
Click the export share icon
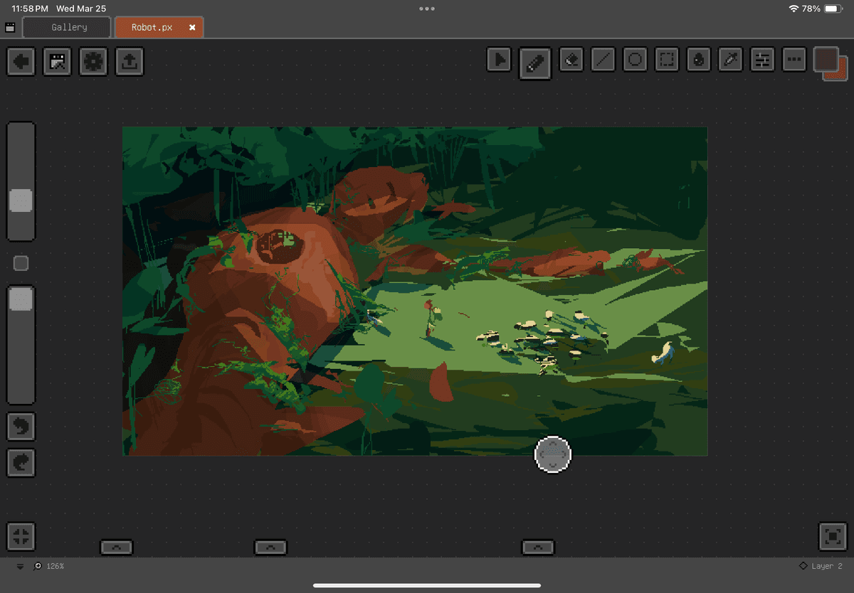tap(128, 62)
